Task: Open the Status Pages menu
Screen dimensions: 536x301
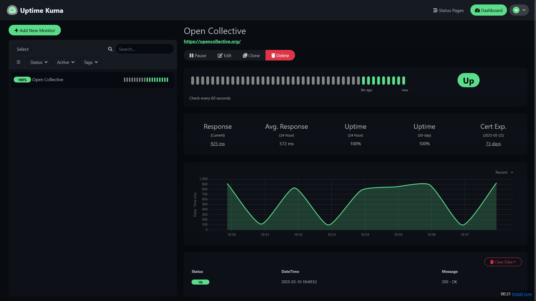Action: click(448, 10)
